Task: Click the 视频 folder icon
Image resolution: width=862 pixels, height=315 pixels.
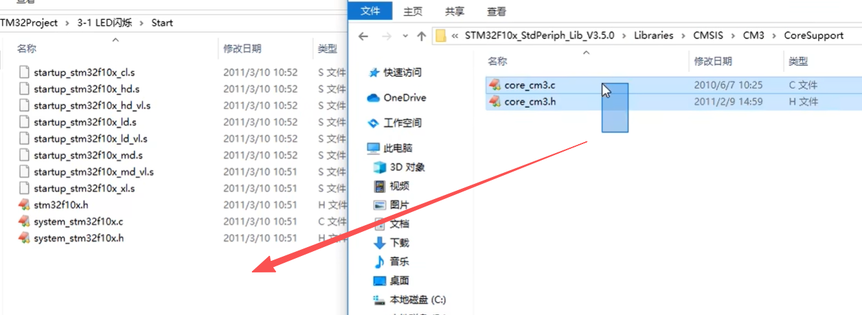Action: pos(380,186)
